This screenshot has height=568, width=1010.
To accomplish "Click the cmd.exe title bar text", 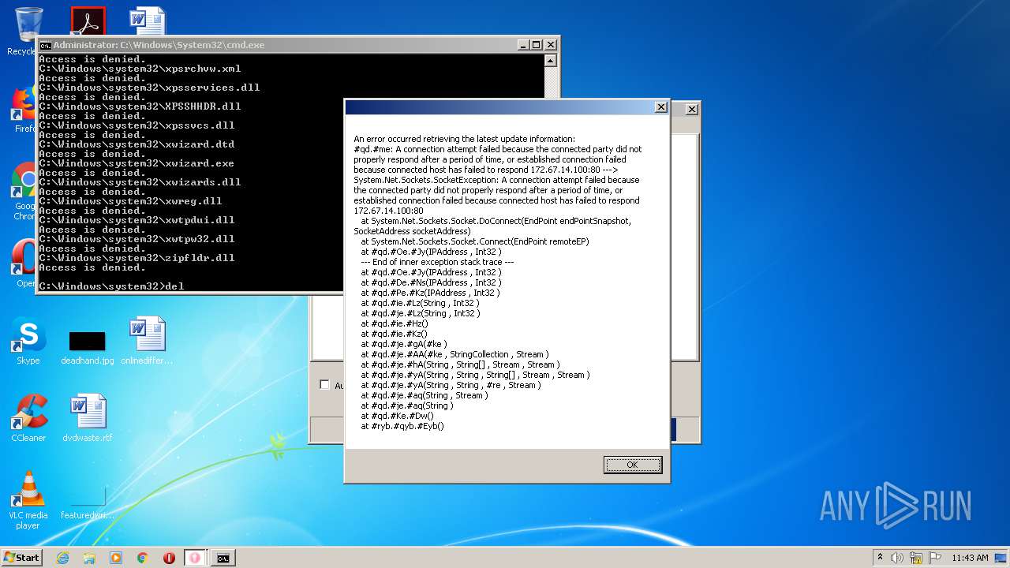I will 159,45.
